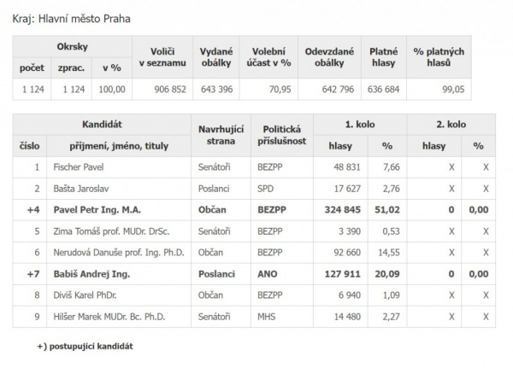Click the 'Kandidát' column header
The height and width of the screenshot is (368, 513).
click(x=101, y=125)
